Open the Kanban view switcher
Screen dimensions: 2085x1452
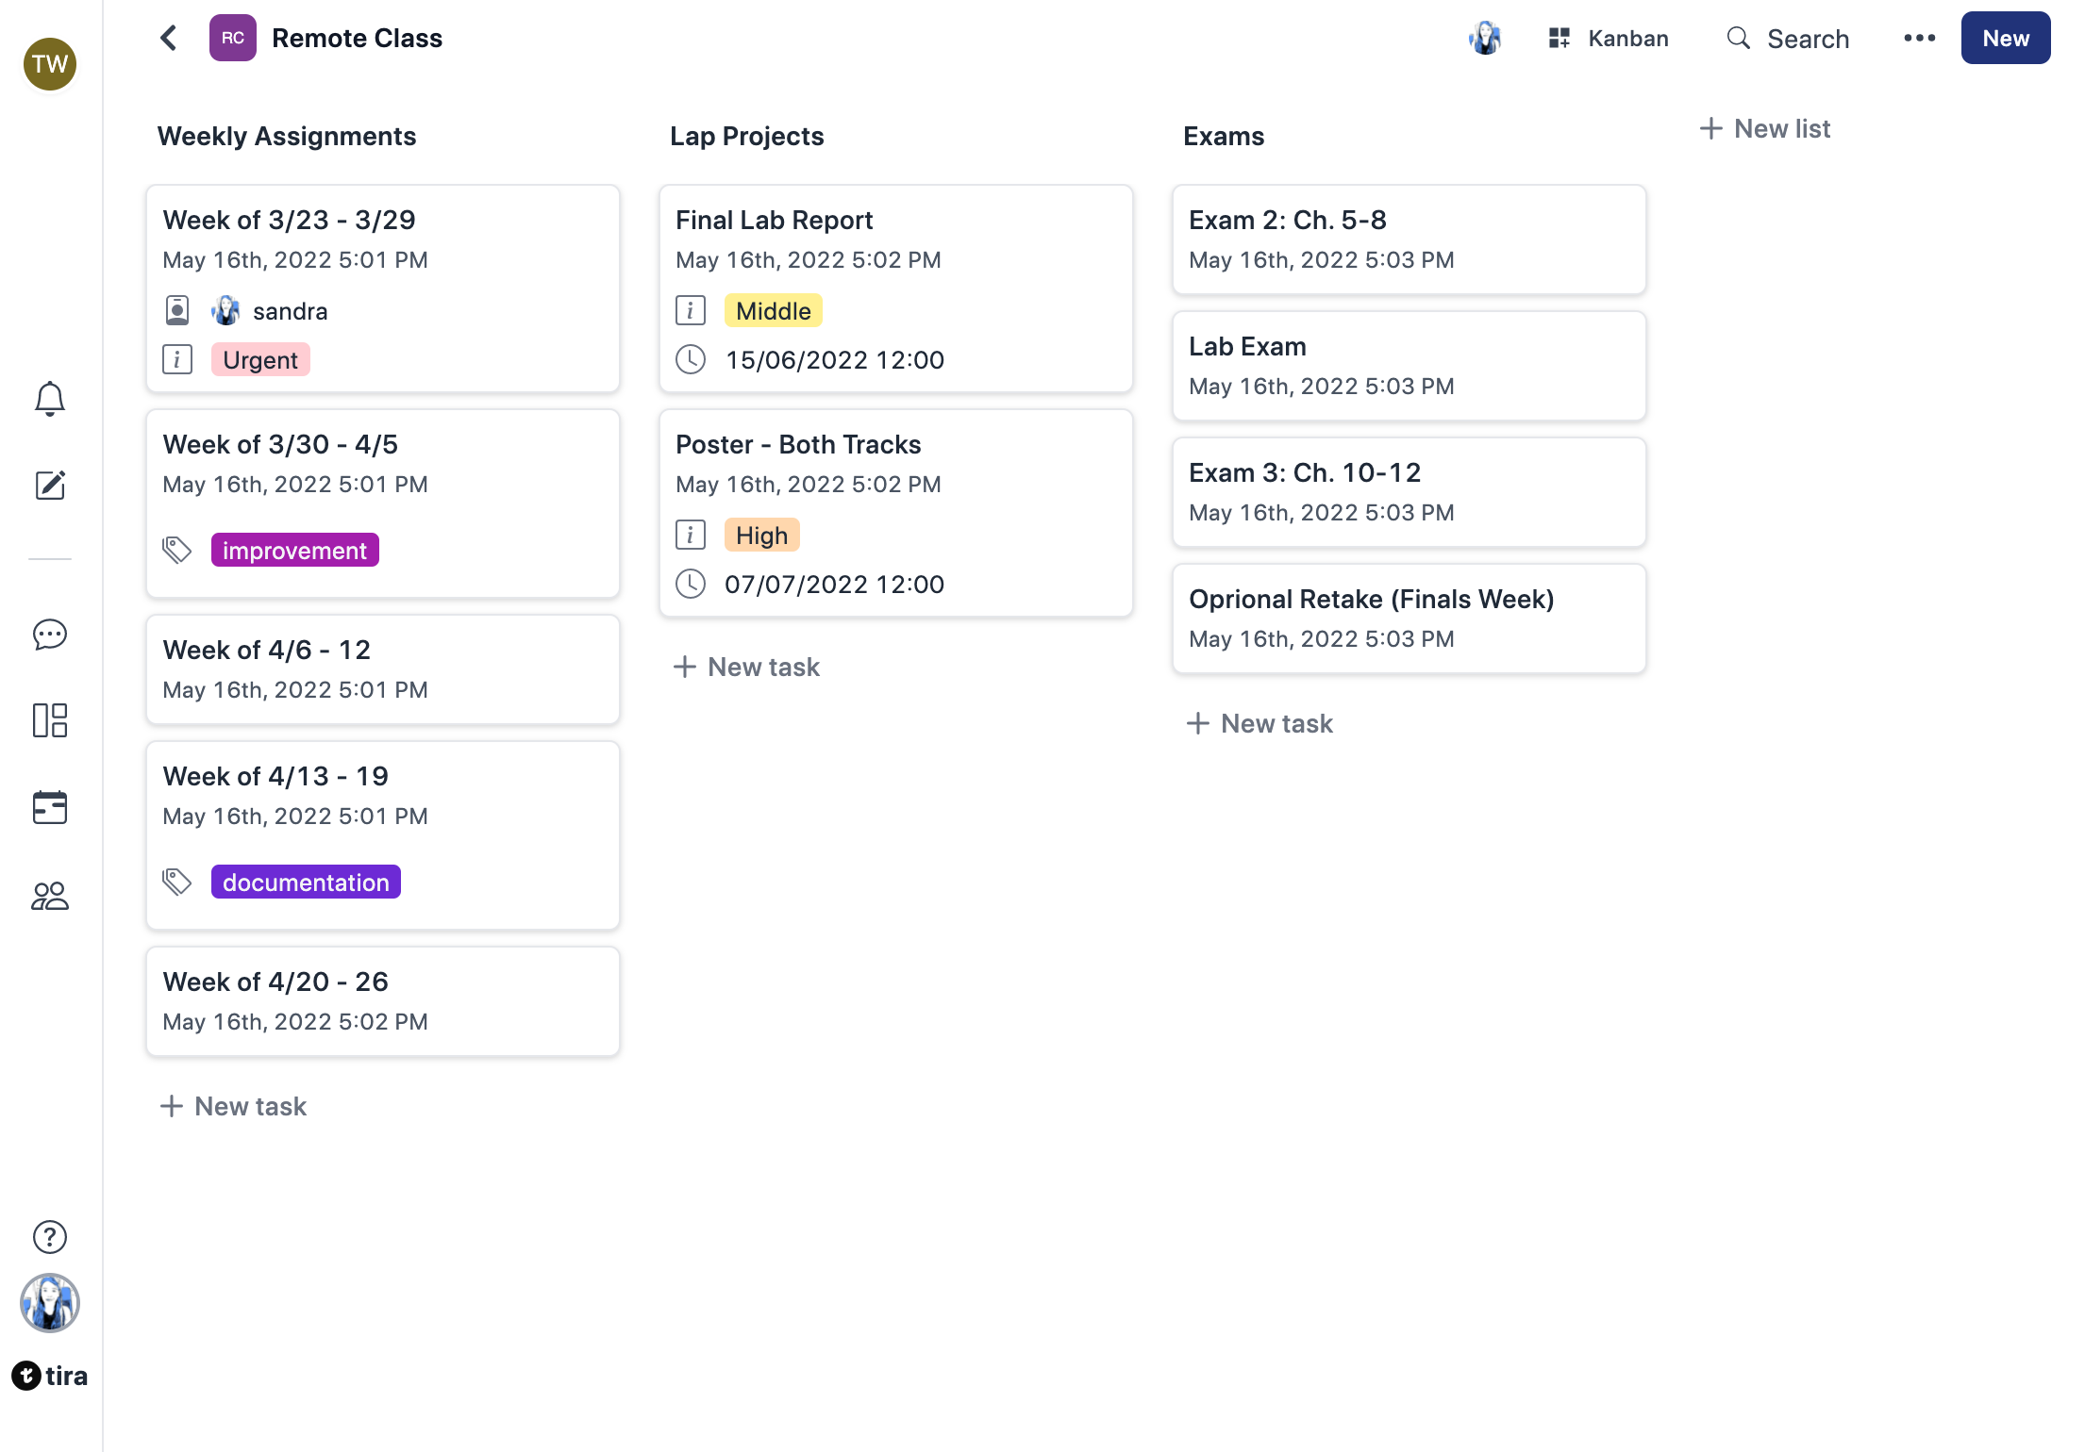tap(1609, 38)
